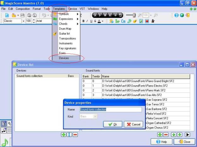The height and width of the screenshot is (147, 197).
Task: Skip to end in the playback panel
Action: point(110,15)
